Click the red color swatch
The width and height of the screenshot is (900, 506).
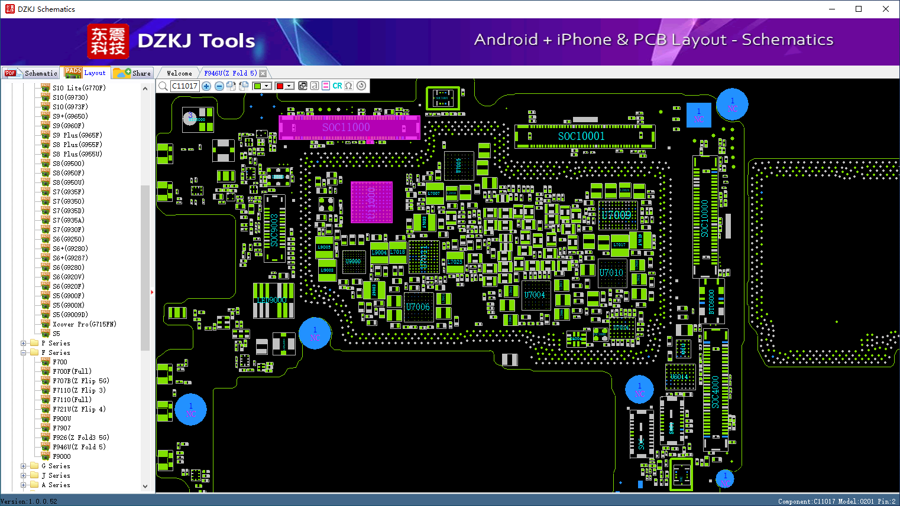tap(280, 86)
